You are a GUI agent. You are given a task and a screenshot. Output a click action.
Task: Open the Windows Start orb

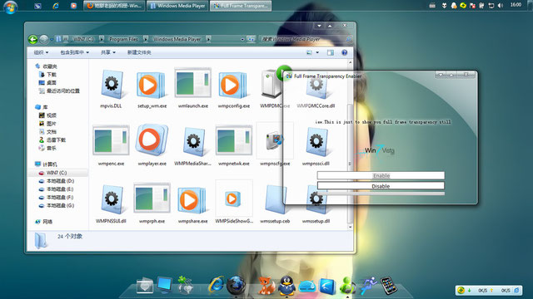click(x=10, y=7)
